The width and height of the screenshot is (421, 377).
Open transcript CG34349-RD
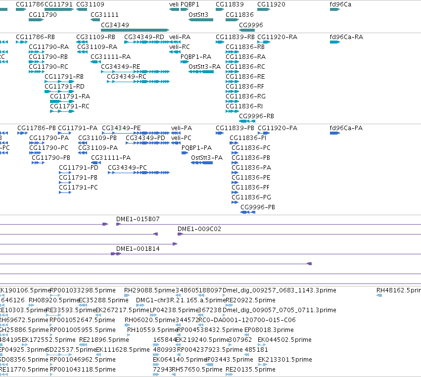[x=144, y=37]
